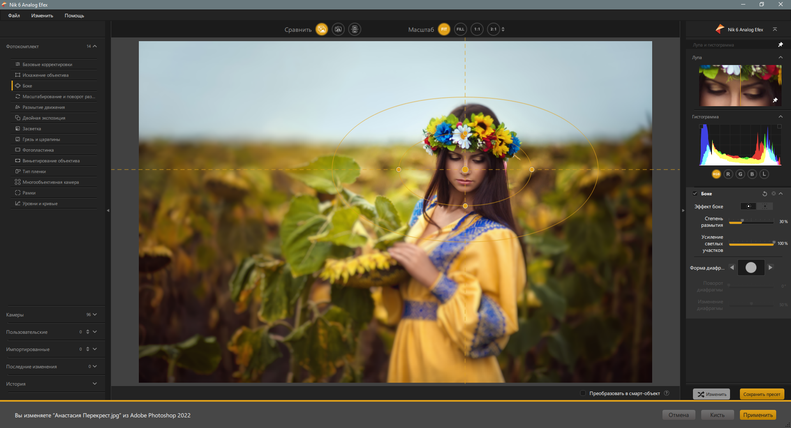
Task: Adjust Усиление светлых участков slider
Action: click(x=751, y=244)
